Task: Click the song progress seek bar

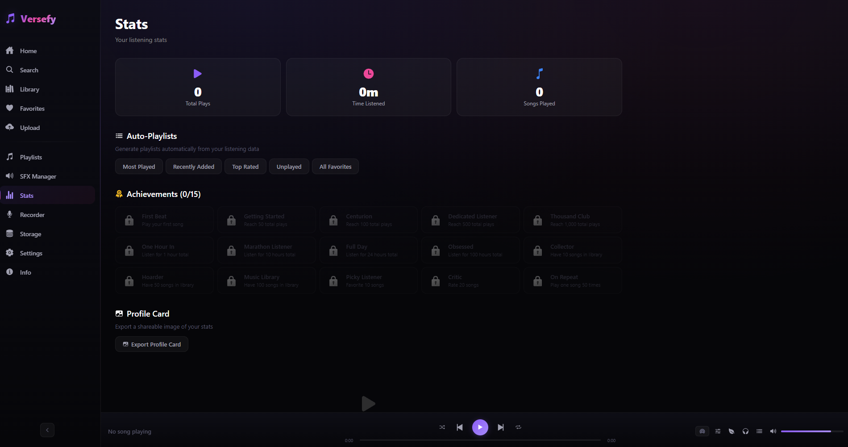Action: tap(480, 440)
